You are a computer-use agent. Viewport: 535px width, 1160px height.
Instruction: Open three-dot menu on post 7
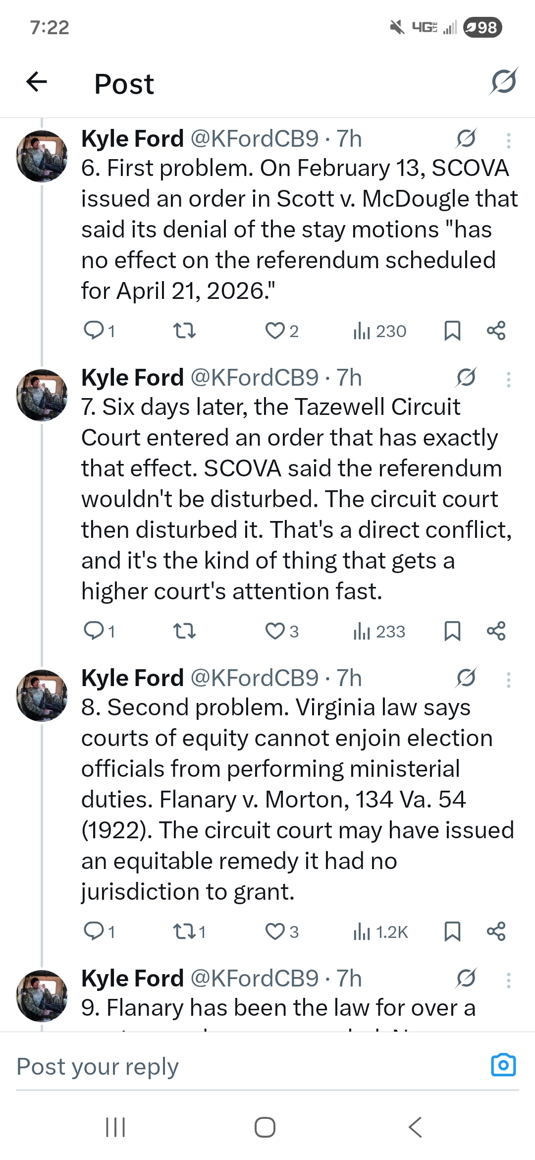(x=508, y=380)
